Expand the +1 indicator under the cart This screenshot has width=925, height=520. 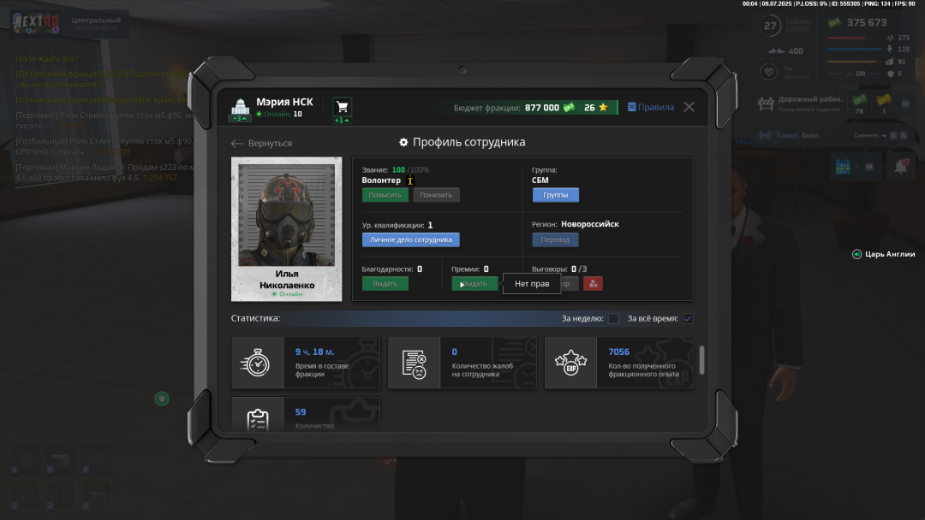(342, 120)
